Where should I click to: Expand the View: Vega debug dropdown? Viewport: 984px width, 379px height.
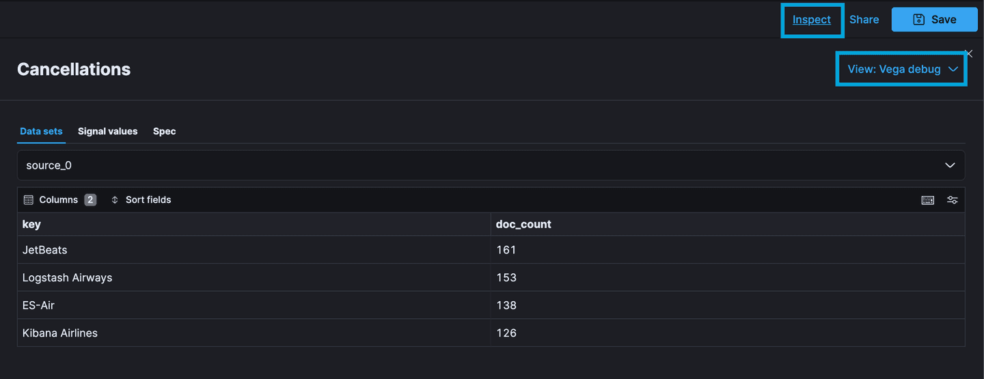(902, 69)
